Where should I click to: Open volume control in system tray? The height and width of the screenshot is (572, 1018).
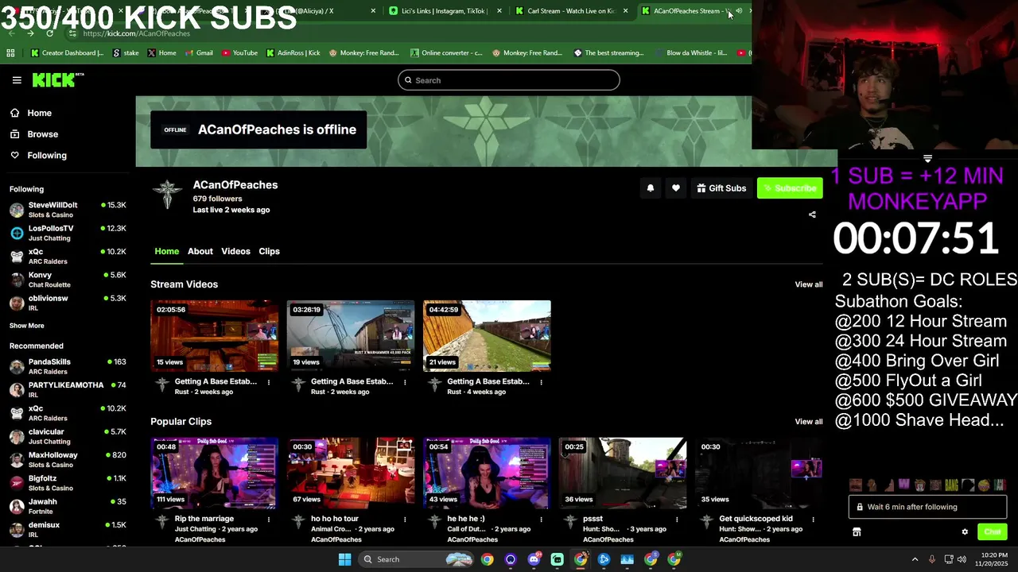coord(962,559)
